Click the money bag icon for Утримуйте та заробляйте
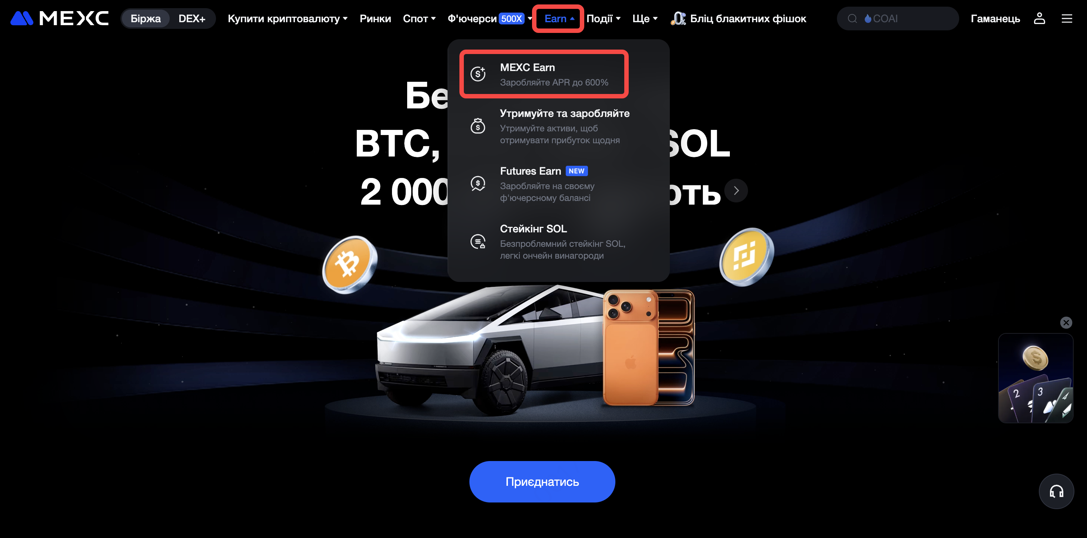 (x=478, y=126)
